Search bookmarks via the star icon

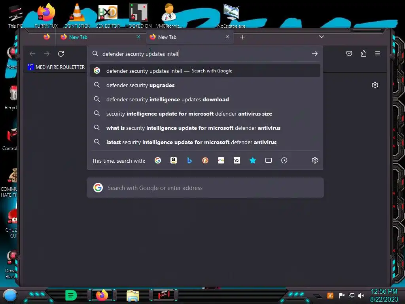pyautogui.click(x=253, y=161)
